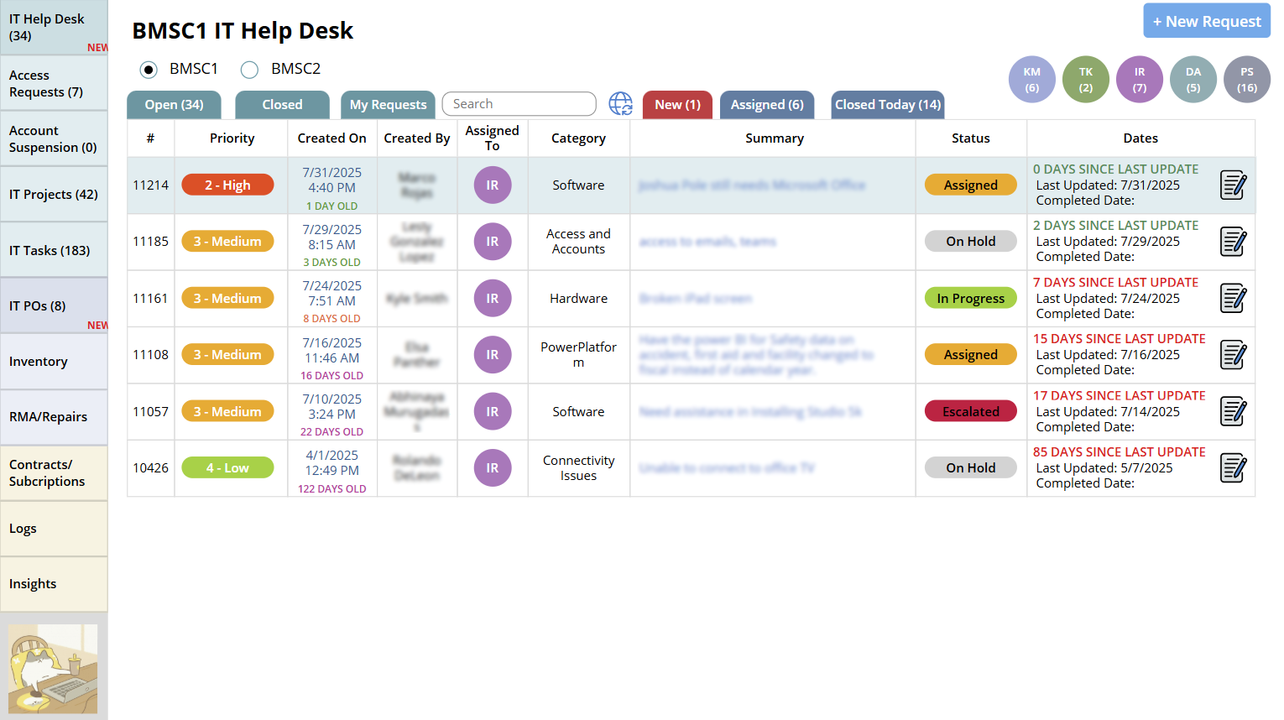
Task: Open edit note icon for ticket 10426
Action: click(1232, 468)
